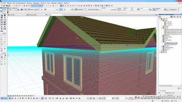Viewport: 182px width, 102px height.
Task: Click the Navigator horizontal scrollbar
Action: [166, 86]
